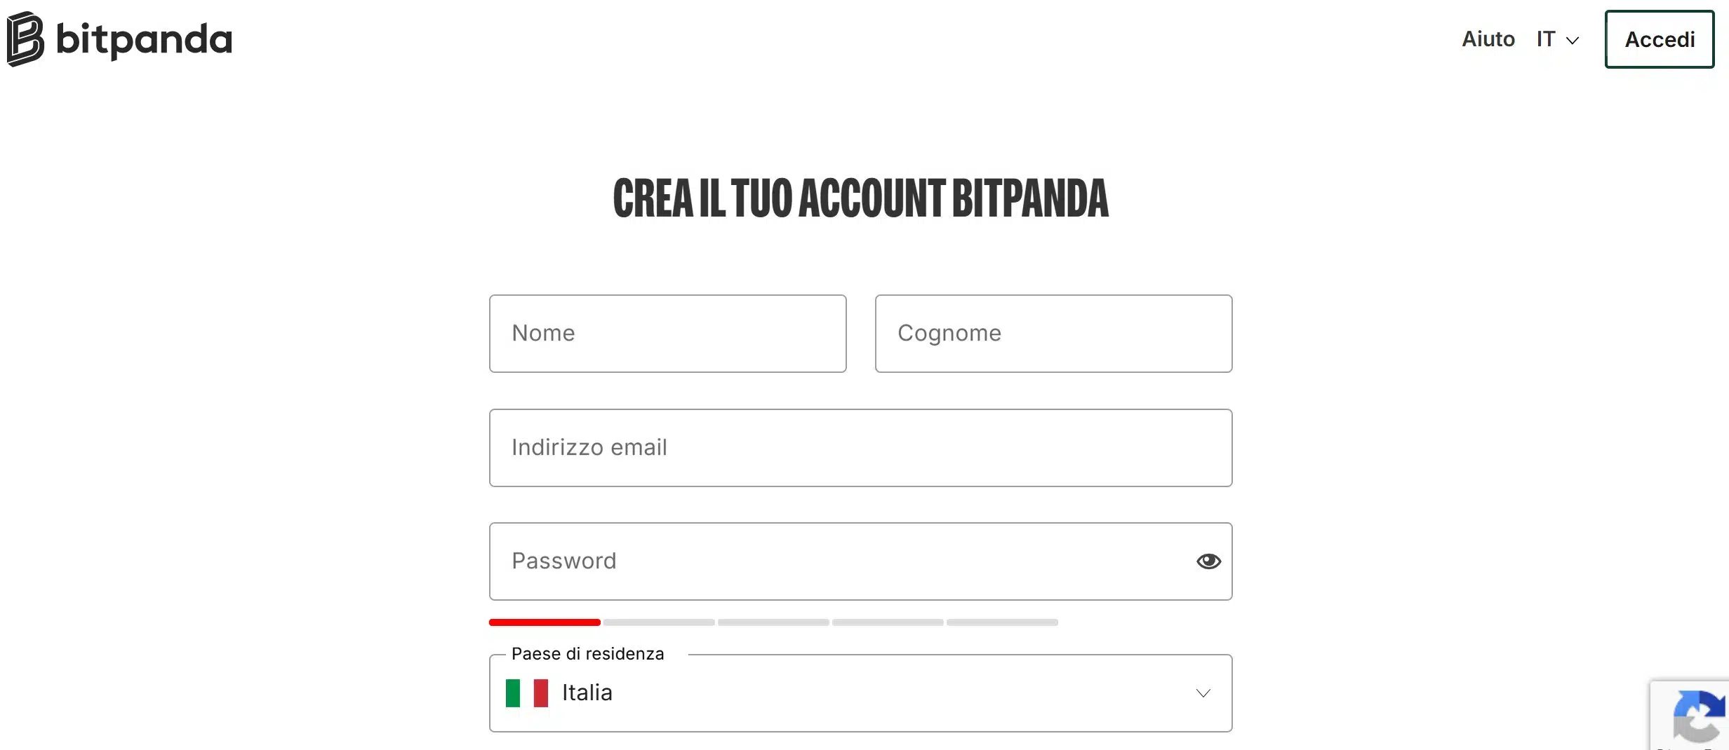Click the Paese di residenza label
Viewport: 1729px width, 750px height.
point(587,653)
